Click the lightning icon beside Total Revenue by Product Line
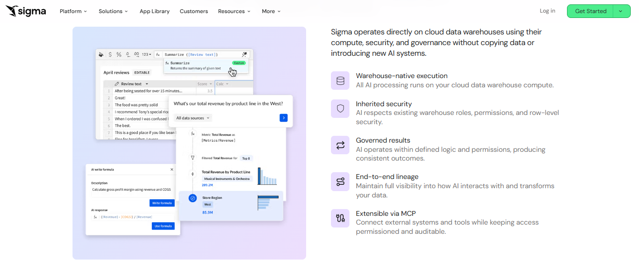Image resolution: width=639 pixels, height=260 pixels. click(193, 173)
